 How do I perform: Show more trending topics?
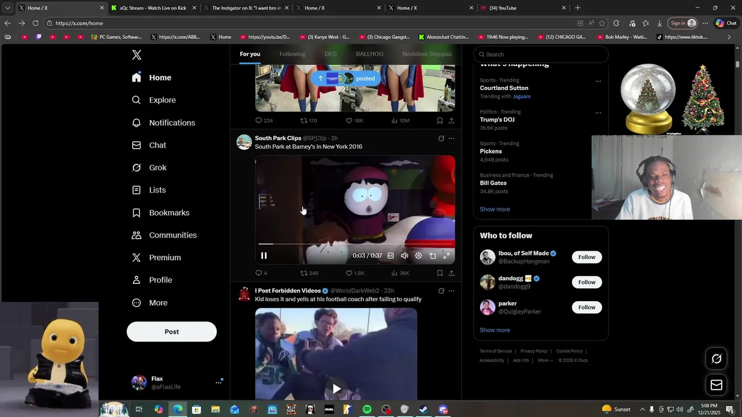pyautogui.click(x=495, y=209)
